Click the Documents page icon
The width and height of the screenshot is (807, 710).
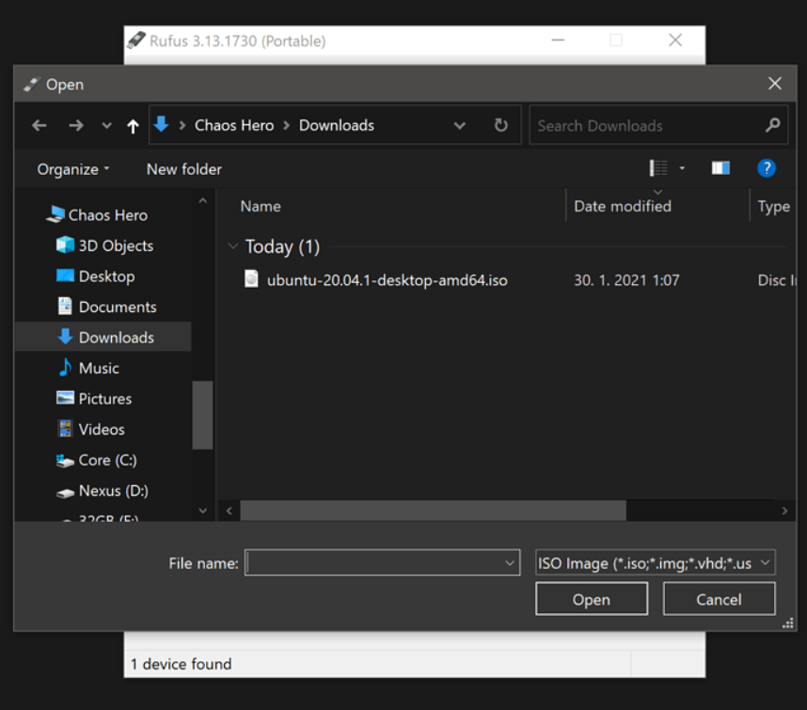[x=65, y=307]
